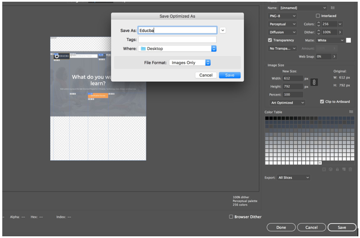Click the constrain proportions link icon
Viewport: 360px width, 238px height.
(x=314, y=82)
